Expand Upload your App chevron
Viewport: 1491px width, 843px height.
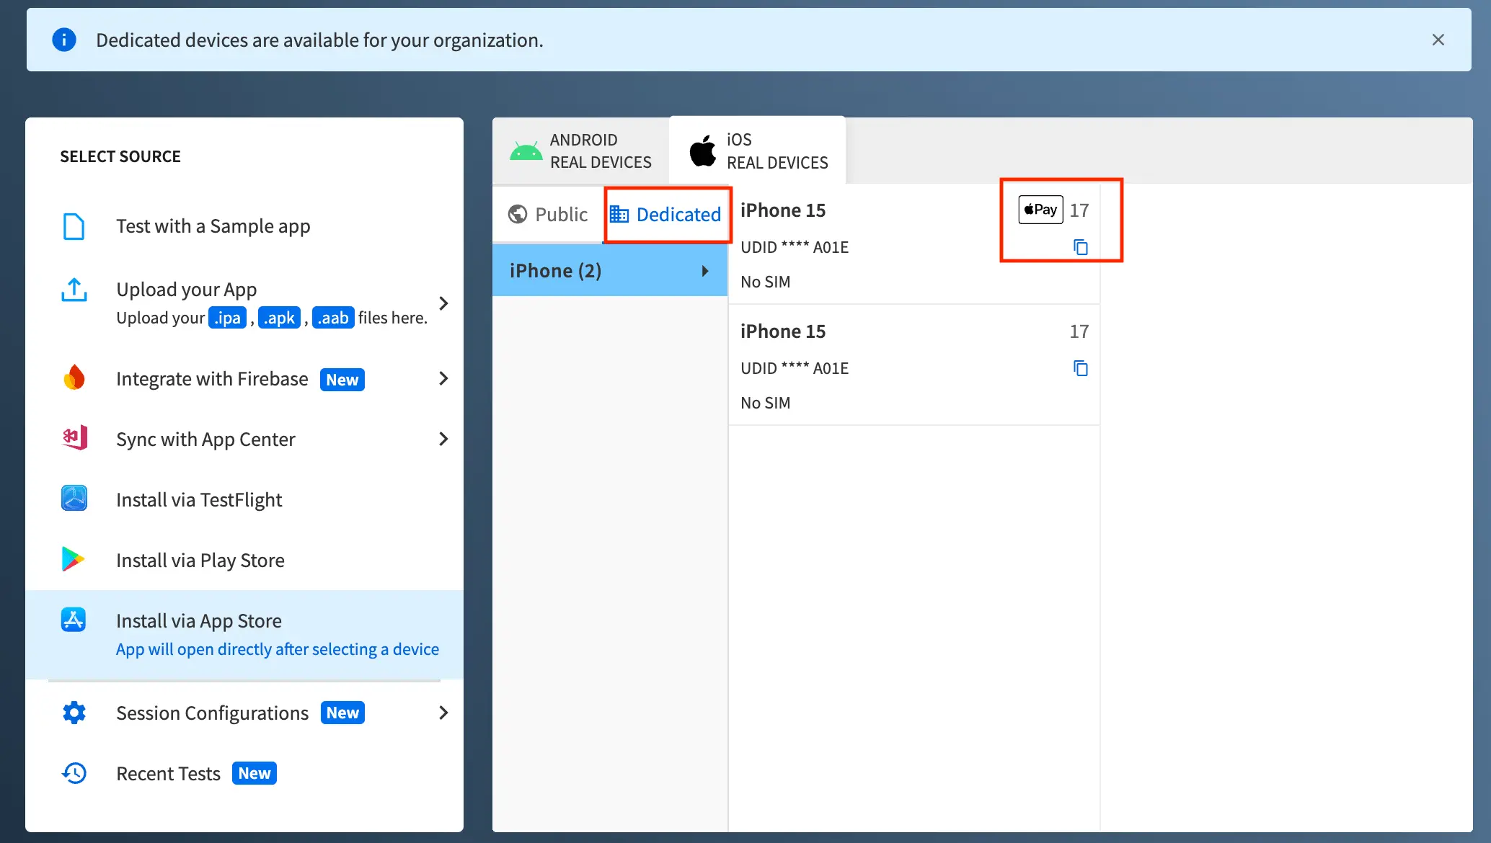tap(443, 303)
